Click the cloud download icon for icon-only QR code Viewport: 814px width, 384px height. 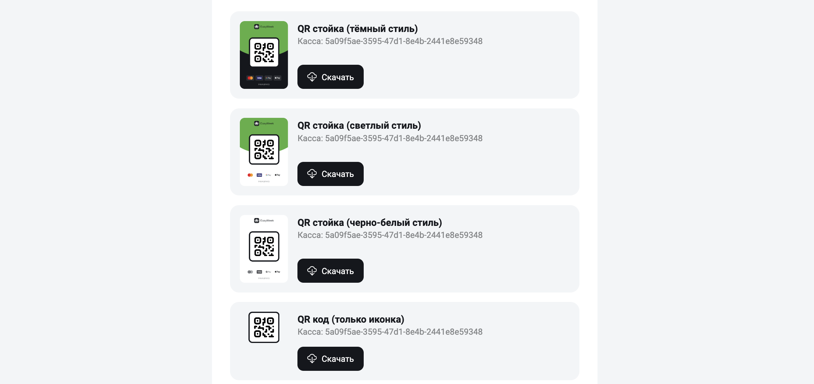[312, 358]
